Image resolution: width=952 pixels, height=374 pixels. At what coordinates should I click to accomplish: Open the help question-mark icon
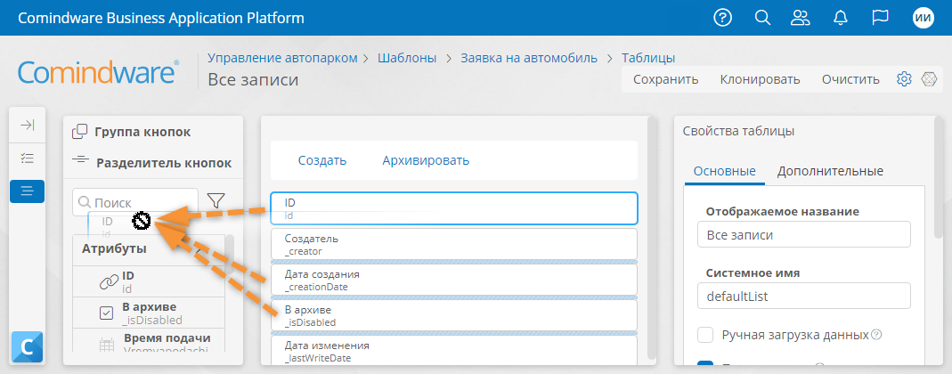coord(722,18)
